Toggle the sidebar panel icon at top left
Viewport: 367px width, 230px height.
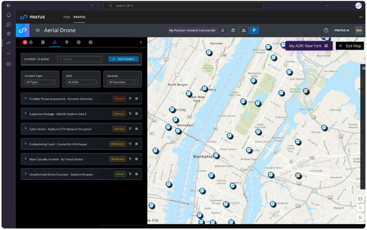9,6
